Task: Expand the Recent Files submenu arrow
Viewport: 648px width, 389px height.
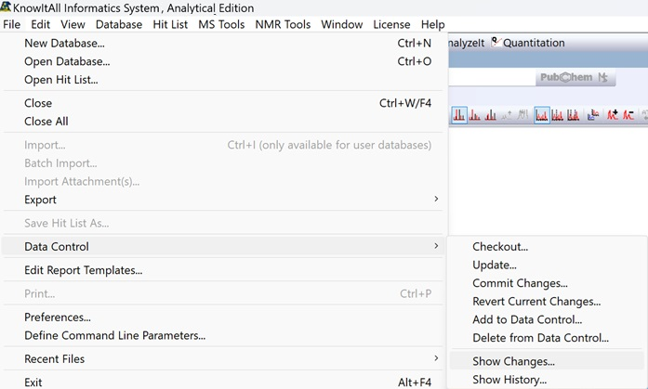Action: point(436,358)
